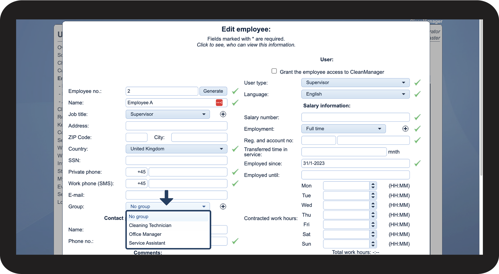This screenshot has width=499, height=274.
Task: Click the 'who can view this information' text
Action: click(261, 45)
